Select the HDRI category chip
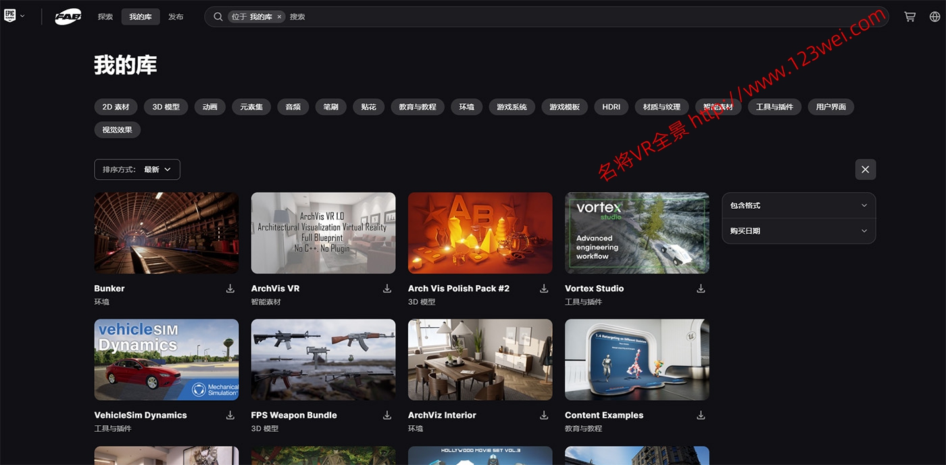Image resolution: width=946 pixels, height=465 pixels. click(x=611, y=107)
